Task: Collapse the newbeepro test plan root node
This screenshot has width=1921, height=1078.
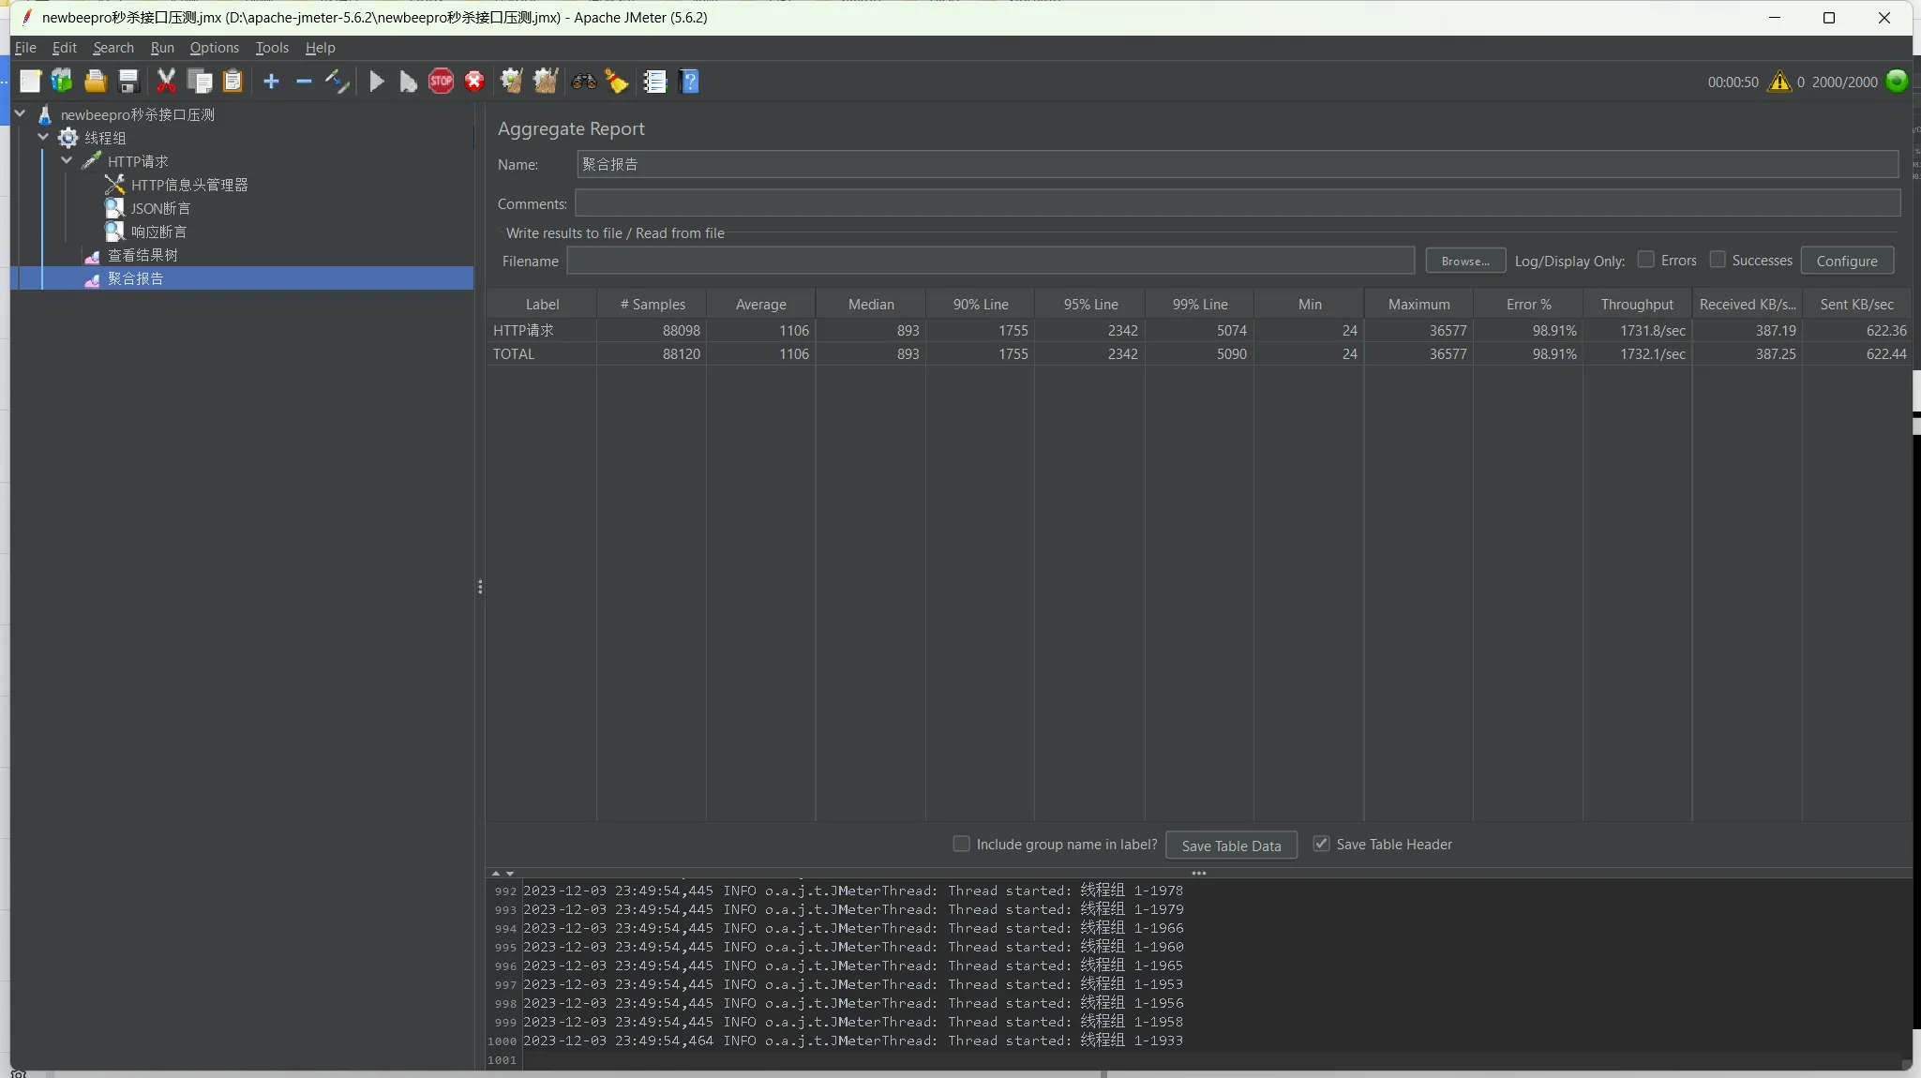Action: pos(20,113)
